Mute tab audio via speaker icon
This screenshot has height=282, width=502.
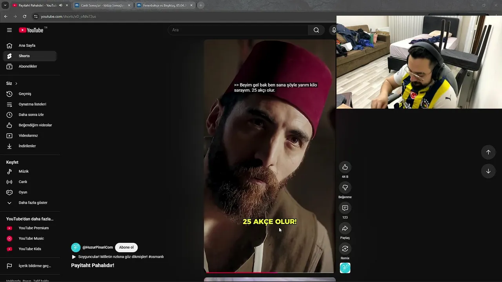[x=61, y=5]
